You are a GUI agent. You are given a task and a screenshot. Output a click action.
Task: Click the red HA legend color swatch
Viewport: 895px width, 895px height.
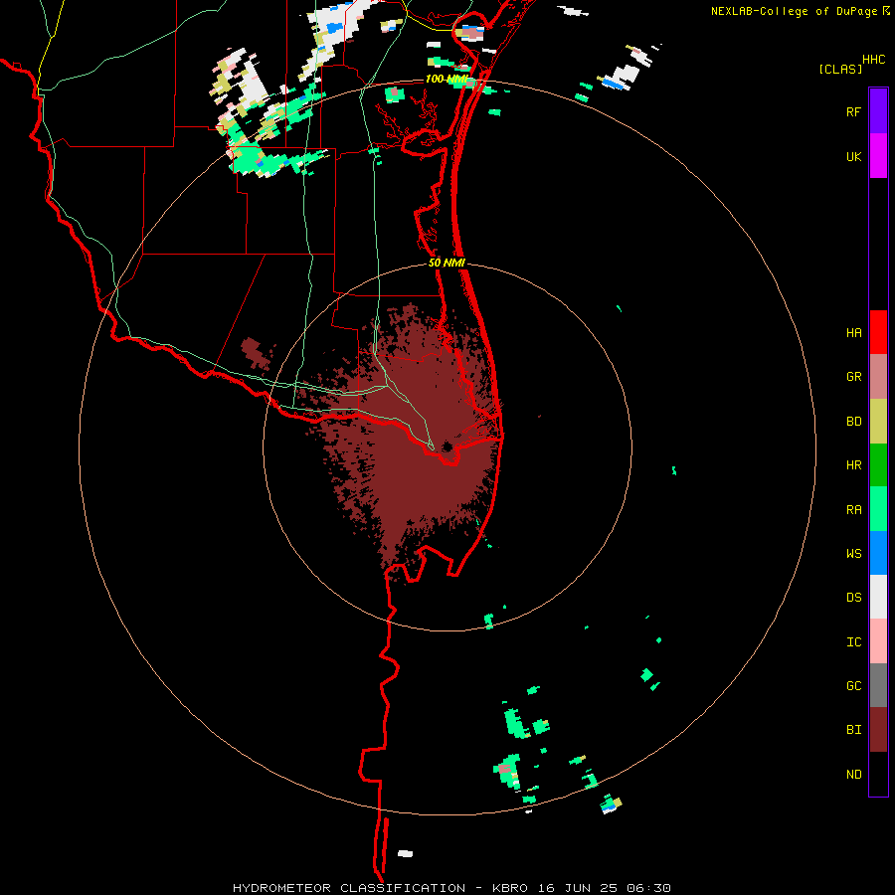[x=878, y=332]
